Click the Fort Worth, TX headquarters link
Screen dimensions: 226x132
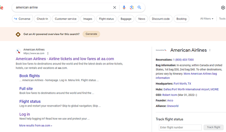coord(182,84)
